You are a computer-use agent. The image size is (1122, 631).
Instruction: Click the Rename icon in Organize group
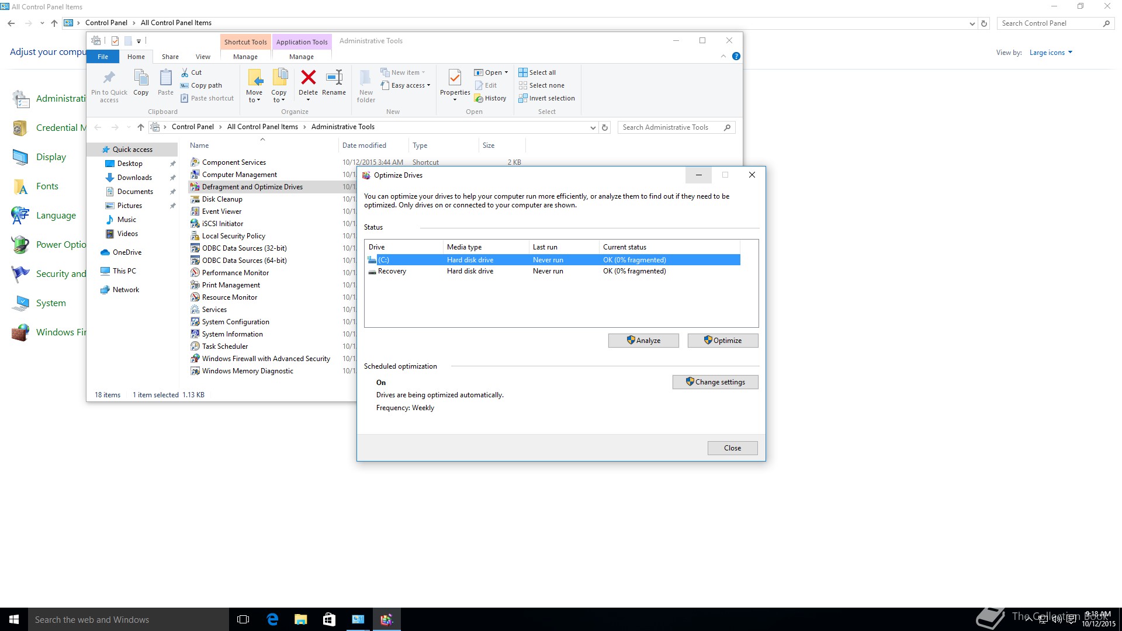click(334, 77)
